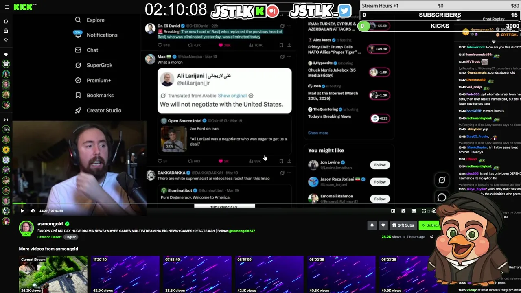Click Bookmarks in the streamed X sidebar
This screenshot has height=293, width=521.
click(94, 95)
